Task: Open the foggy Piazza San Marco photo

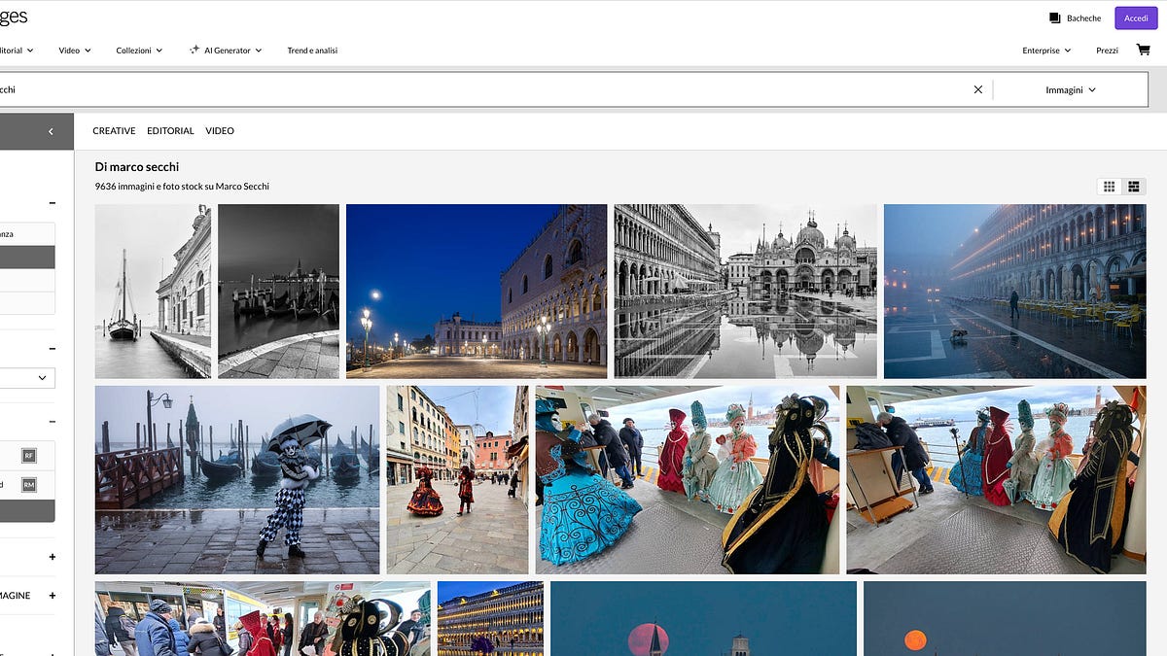Action: (1014, 291)
